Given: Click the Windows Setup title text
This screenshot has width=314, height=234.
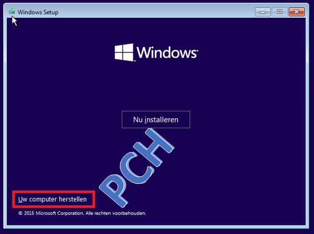Looking at the screenshot, I should point(38,12).
